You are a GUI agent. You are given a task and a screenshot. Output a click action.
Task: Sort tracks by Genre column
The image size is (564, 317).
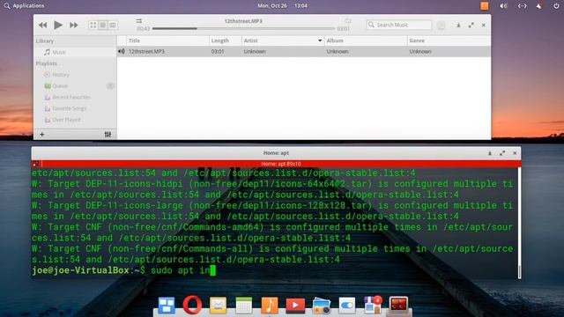tap(449, 41)
